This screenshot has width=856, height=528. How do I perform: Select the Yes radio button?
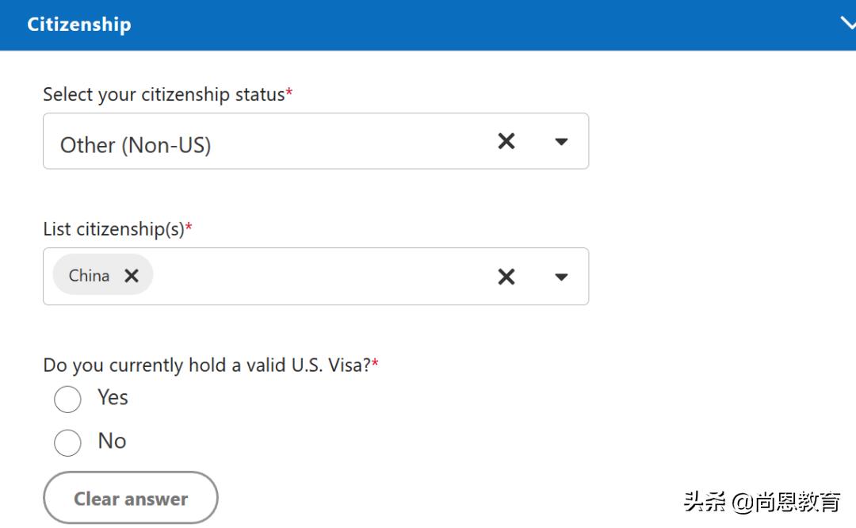pos(67,400)
